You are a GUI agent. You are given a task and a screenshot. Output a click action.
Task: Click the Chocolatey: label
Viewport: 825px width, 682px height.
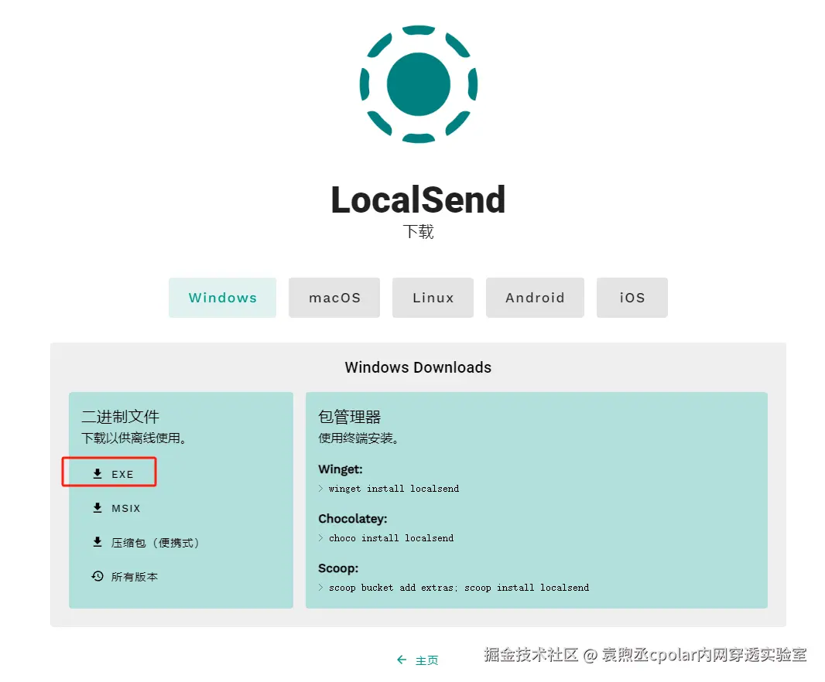pyautogui.click(x=352, y=519)
